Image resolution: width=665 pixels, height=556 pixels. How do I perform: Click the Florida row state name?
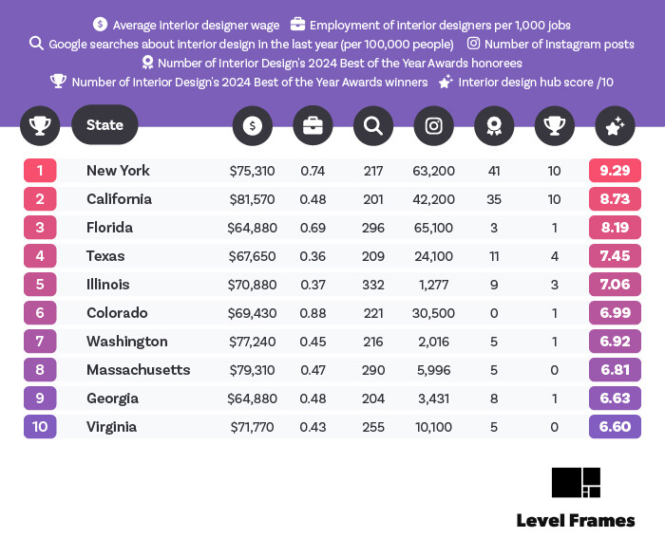tap(109, 228)
